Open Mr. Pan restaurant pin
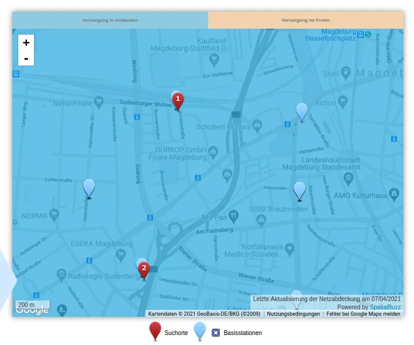The image size is (414, 345). pyautogui.click(x=233, y=217)
